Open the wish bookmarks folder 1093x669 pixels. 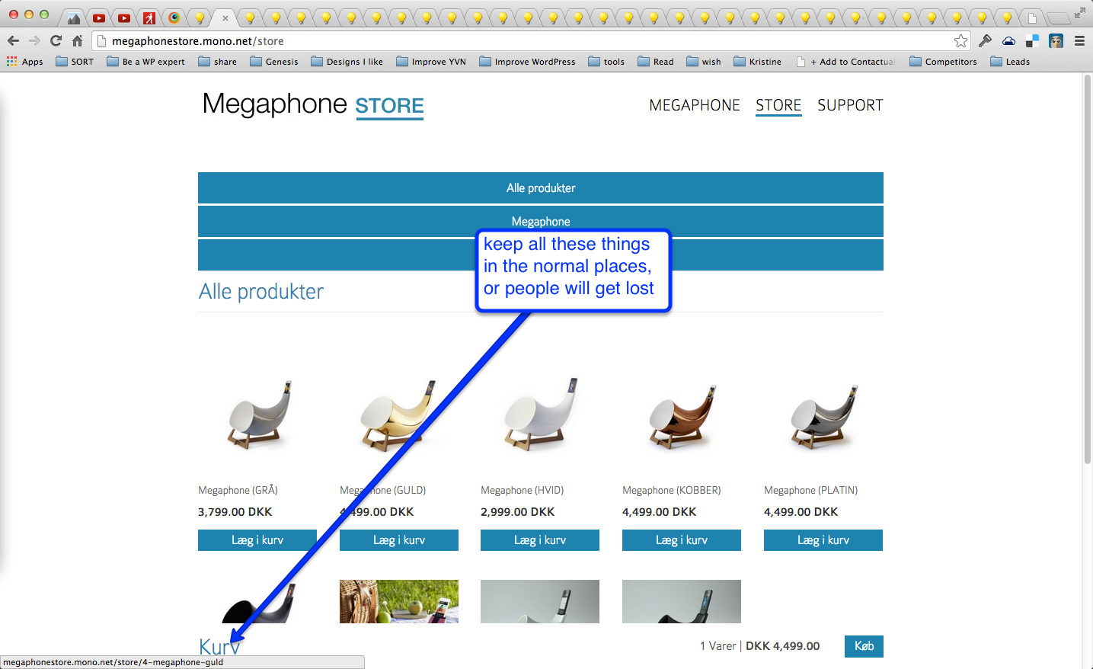(x=704, y=62)
